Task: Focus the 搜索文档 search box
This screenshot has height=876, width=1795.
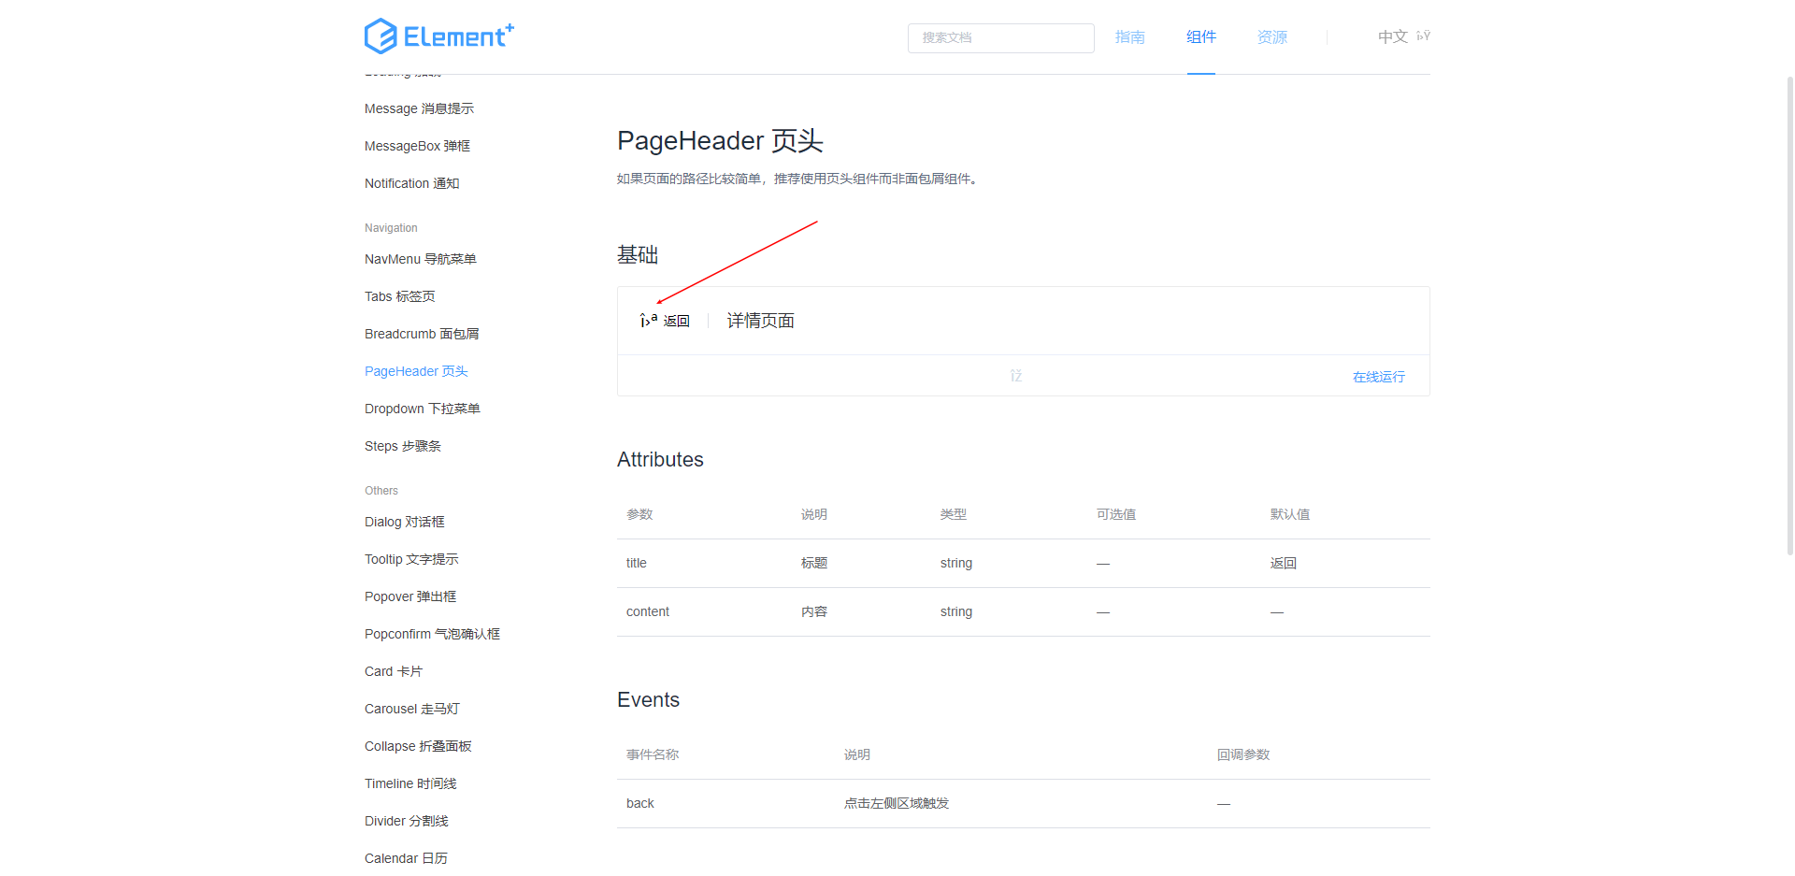Action: click(x=1000, y=37)
